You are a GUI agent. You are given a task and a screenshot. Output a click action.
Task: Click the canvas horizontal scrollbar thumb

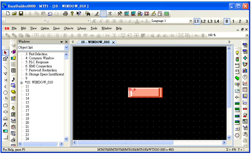pos(125,142)
